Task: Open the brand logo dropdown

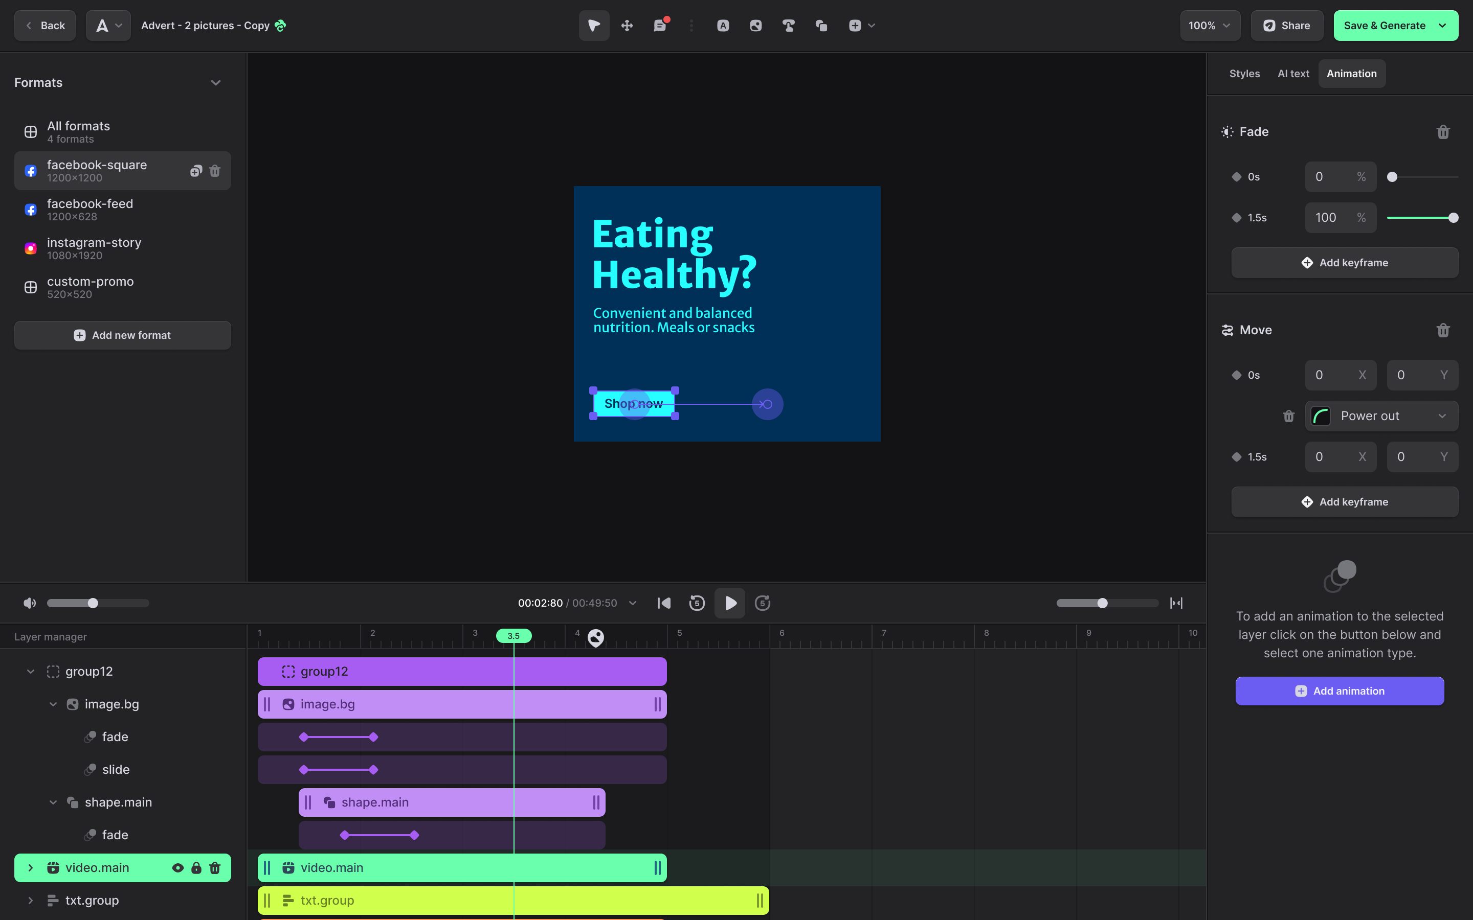Action: pos(108,26)
